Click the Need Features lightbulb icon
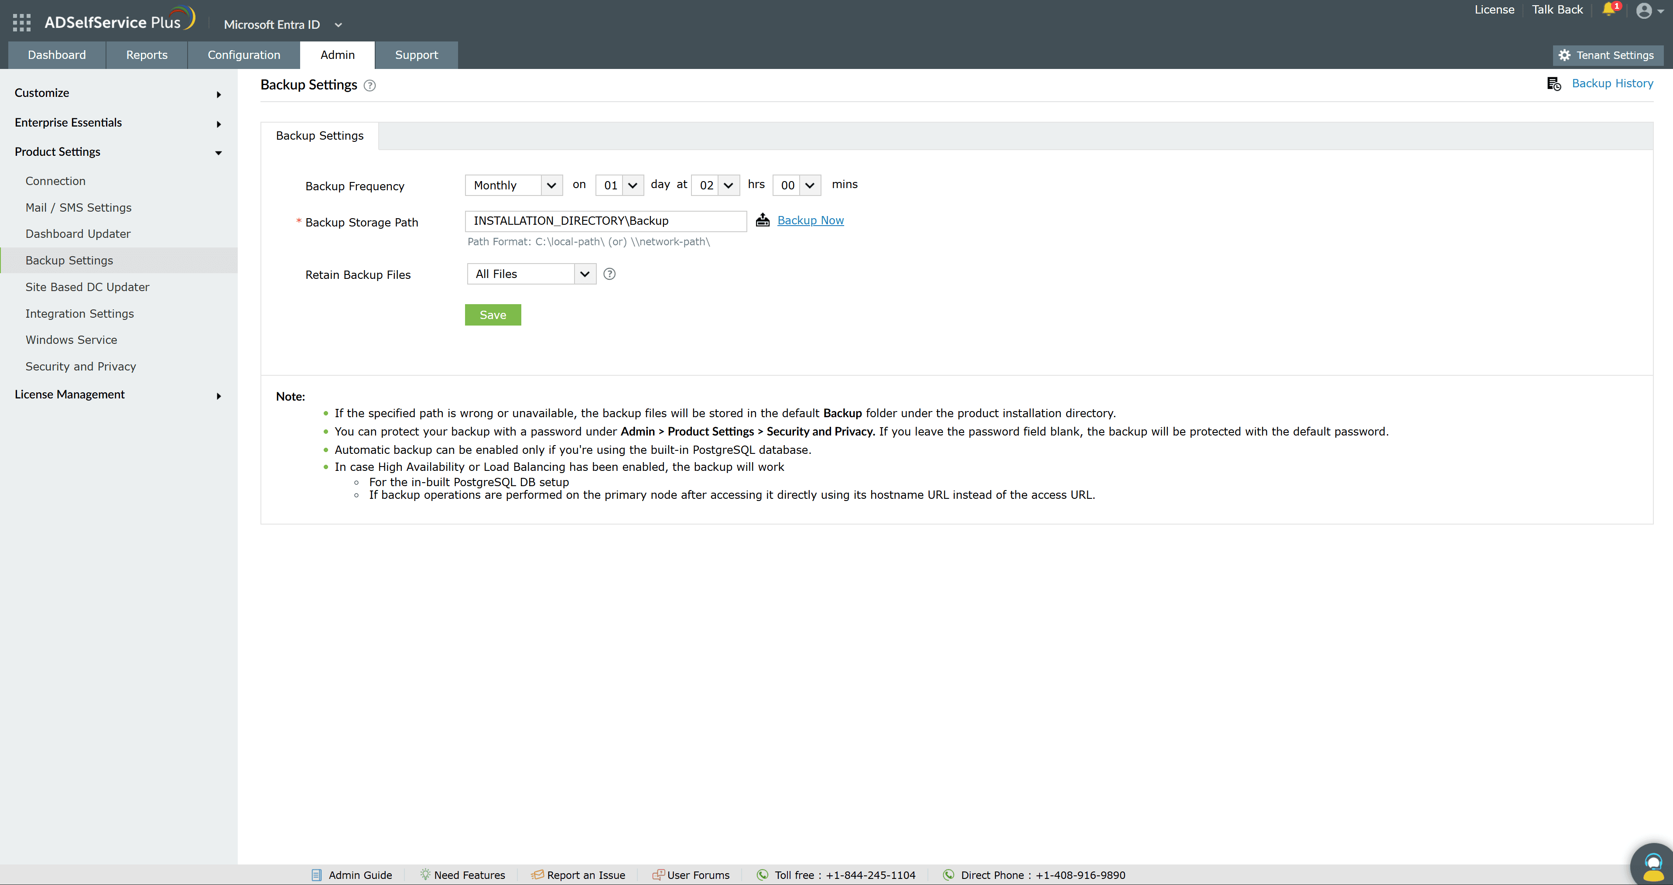This screenshot has width=1673, height=885. coord(425,875)
